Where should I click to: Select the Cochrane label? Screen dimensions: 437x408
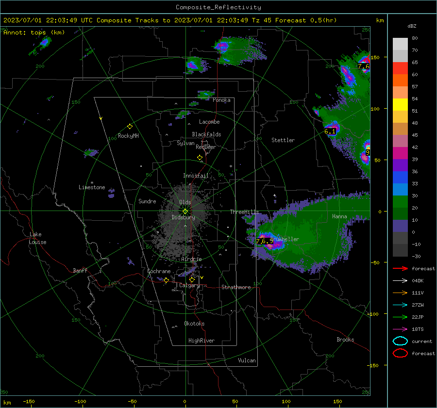tap(159, 271)
